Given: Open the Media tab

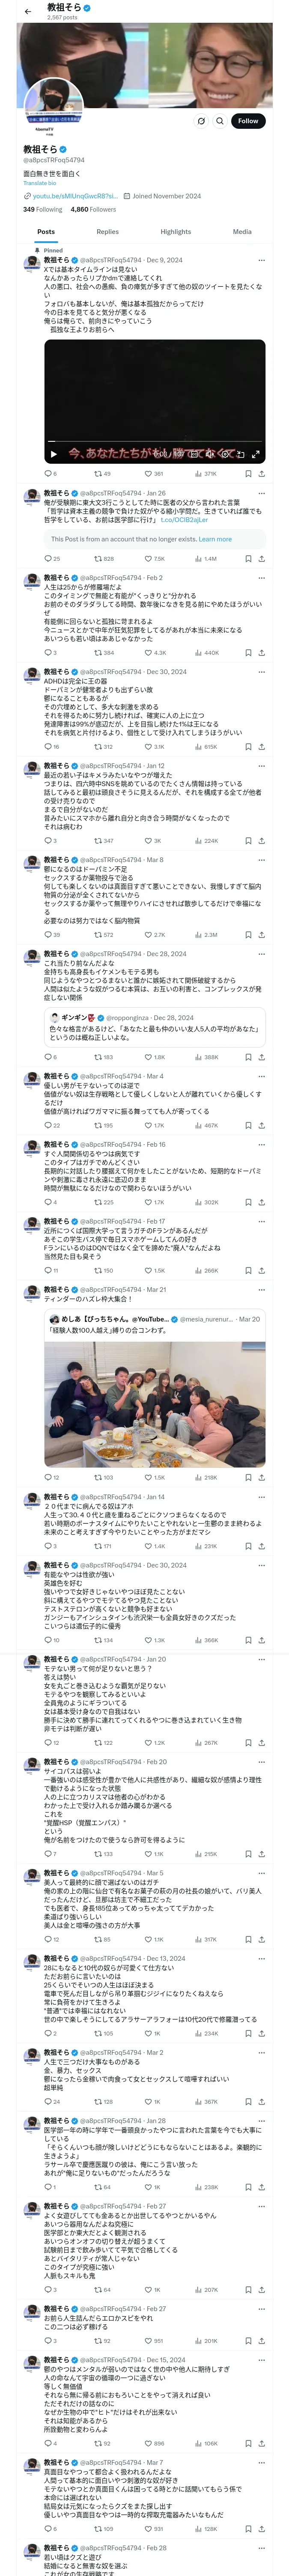Looking at the screenshot, I should tap(242, 231).
